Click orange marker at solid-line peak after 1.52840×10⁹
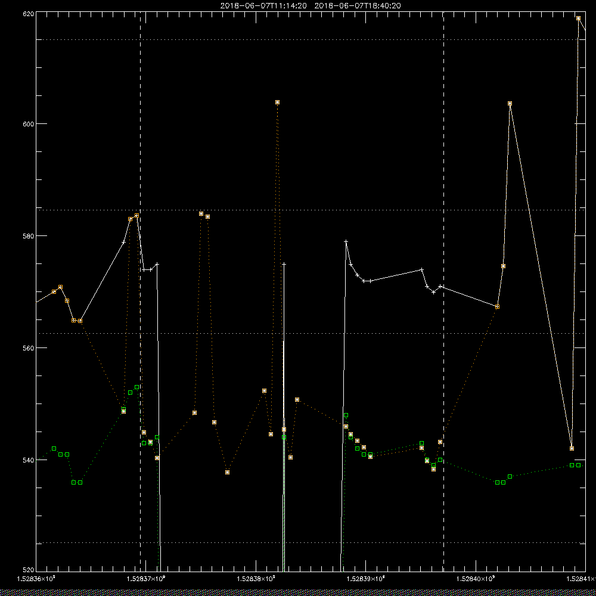 click(x=510, y=103)
